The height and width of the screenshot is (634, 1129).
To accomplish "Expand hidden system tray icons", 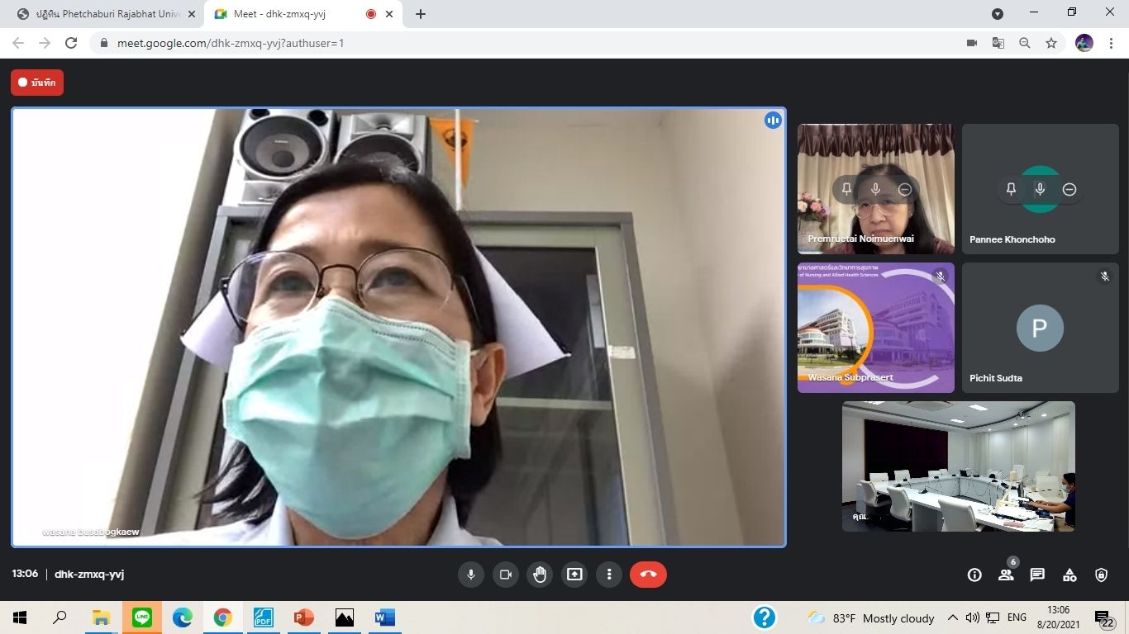I will [x=952, y=617].
